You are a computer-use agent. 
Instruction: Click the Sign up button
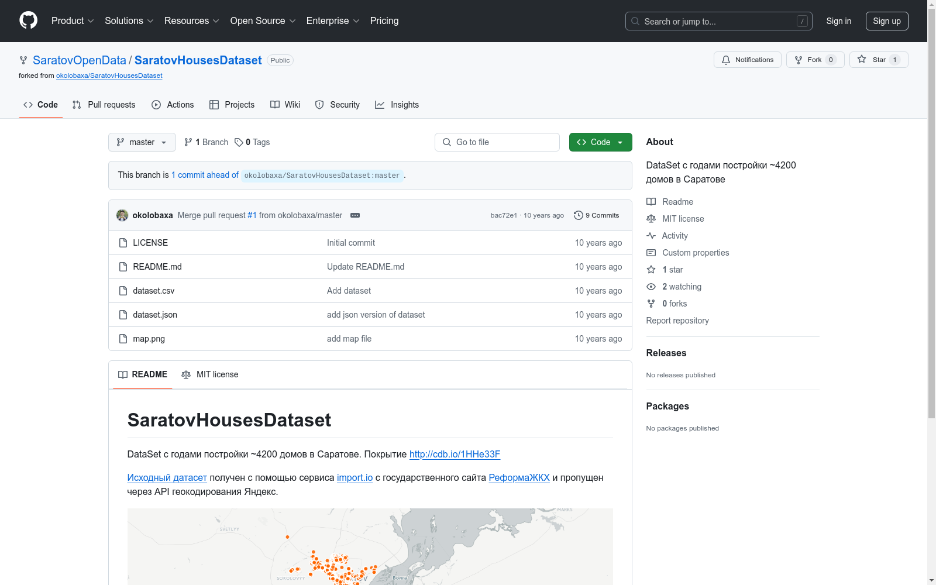tap(887, 21)
